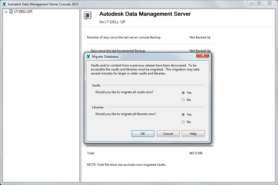Image resolution: width=278 pixels, height=185 pixels.
Task: Select No for migrating vaults
Action: pos(183,100)
